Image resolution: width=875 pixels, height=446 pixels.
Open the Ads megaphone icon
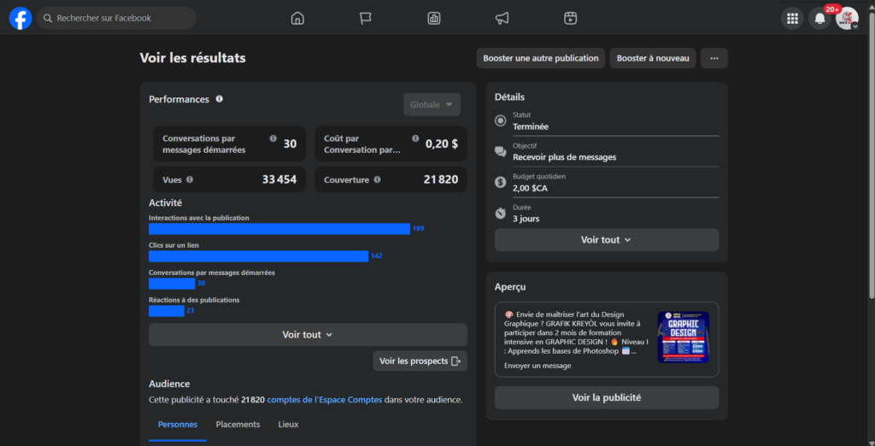[x=502, y=18]
